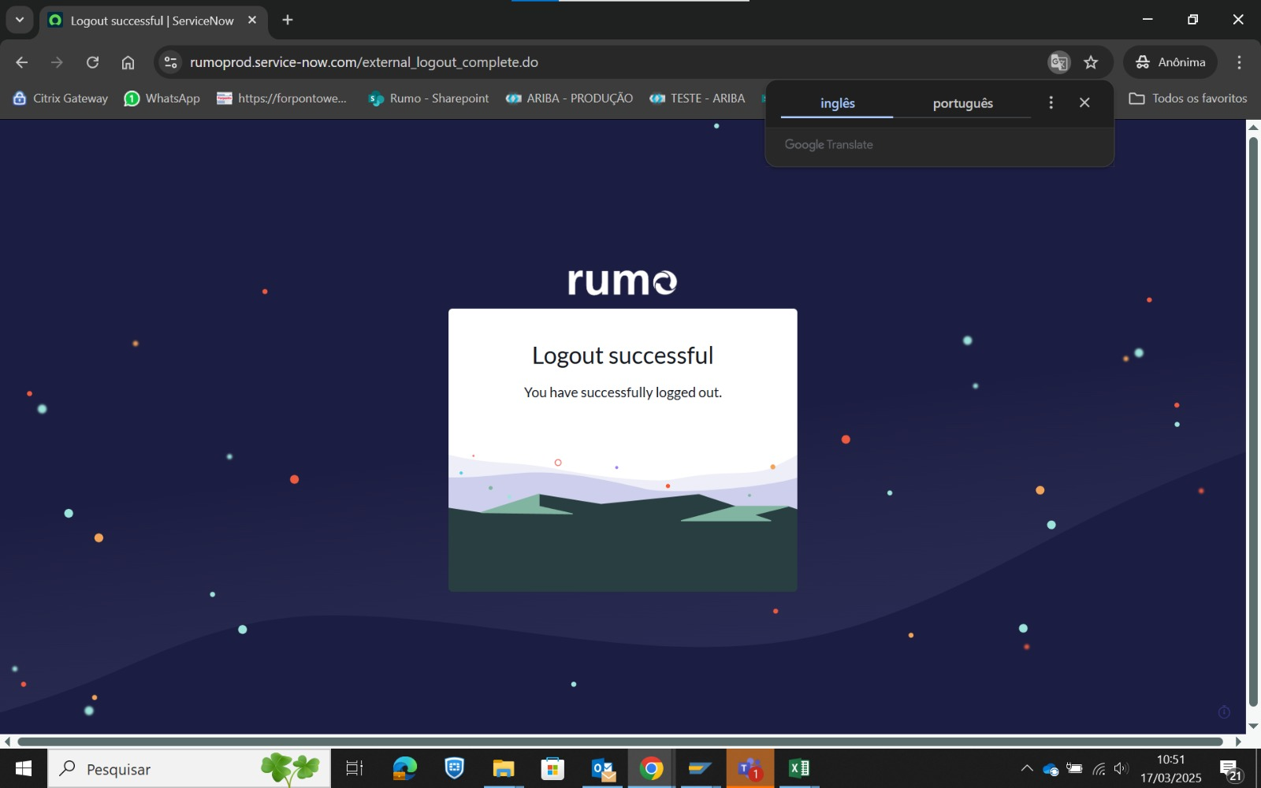Click the battery tray icon
The height and width of the screenshot is (788, 1261).
(1074, 768)
